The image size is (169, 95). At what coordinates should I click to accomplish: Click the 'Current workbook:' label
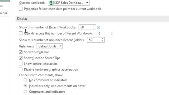point(32,3)
